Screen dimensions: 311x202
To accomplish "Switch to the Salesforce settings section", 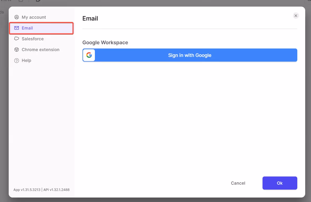I will (x=32, y=39).
